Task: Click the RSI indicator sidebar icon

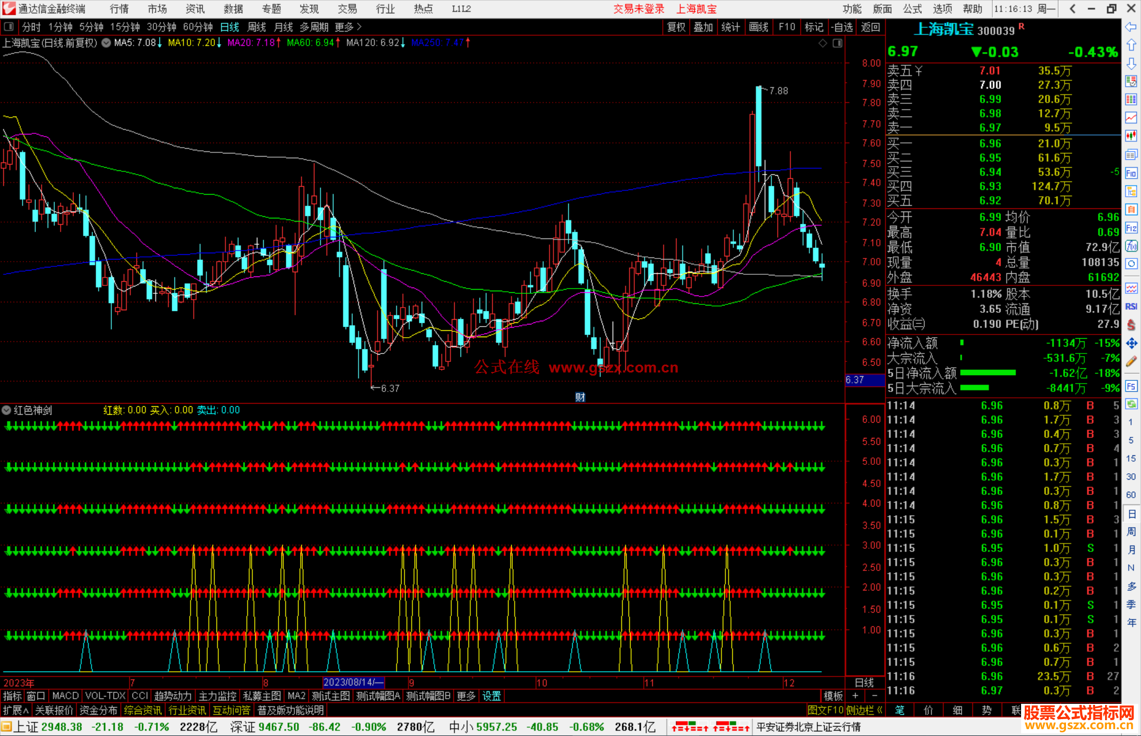Action: tap(1131, 307)
